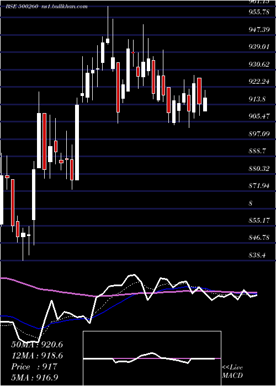276x386 pixels.
Task: Click inside the MACD inset chart box
Action: pyautogui.click(x=152, y=358)
